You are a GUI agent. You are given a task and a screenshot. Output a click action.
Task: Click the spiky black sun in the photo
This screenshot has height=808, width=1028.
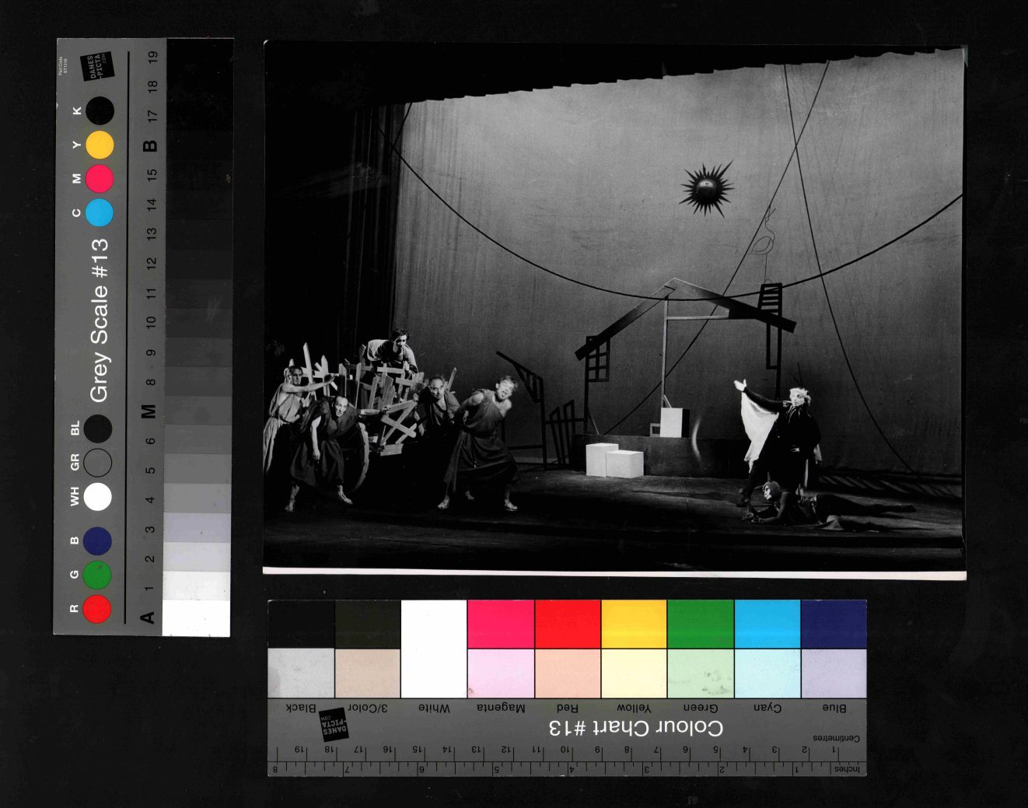tap(706, 187)
